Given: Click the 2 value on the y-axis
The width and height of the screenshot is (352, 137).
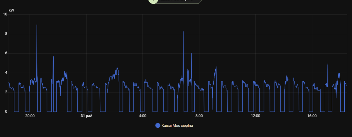Looking at the screenshot, I should pos(6,92).
